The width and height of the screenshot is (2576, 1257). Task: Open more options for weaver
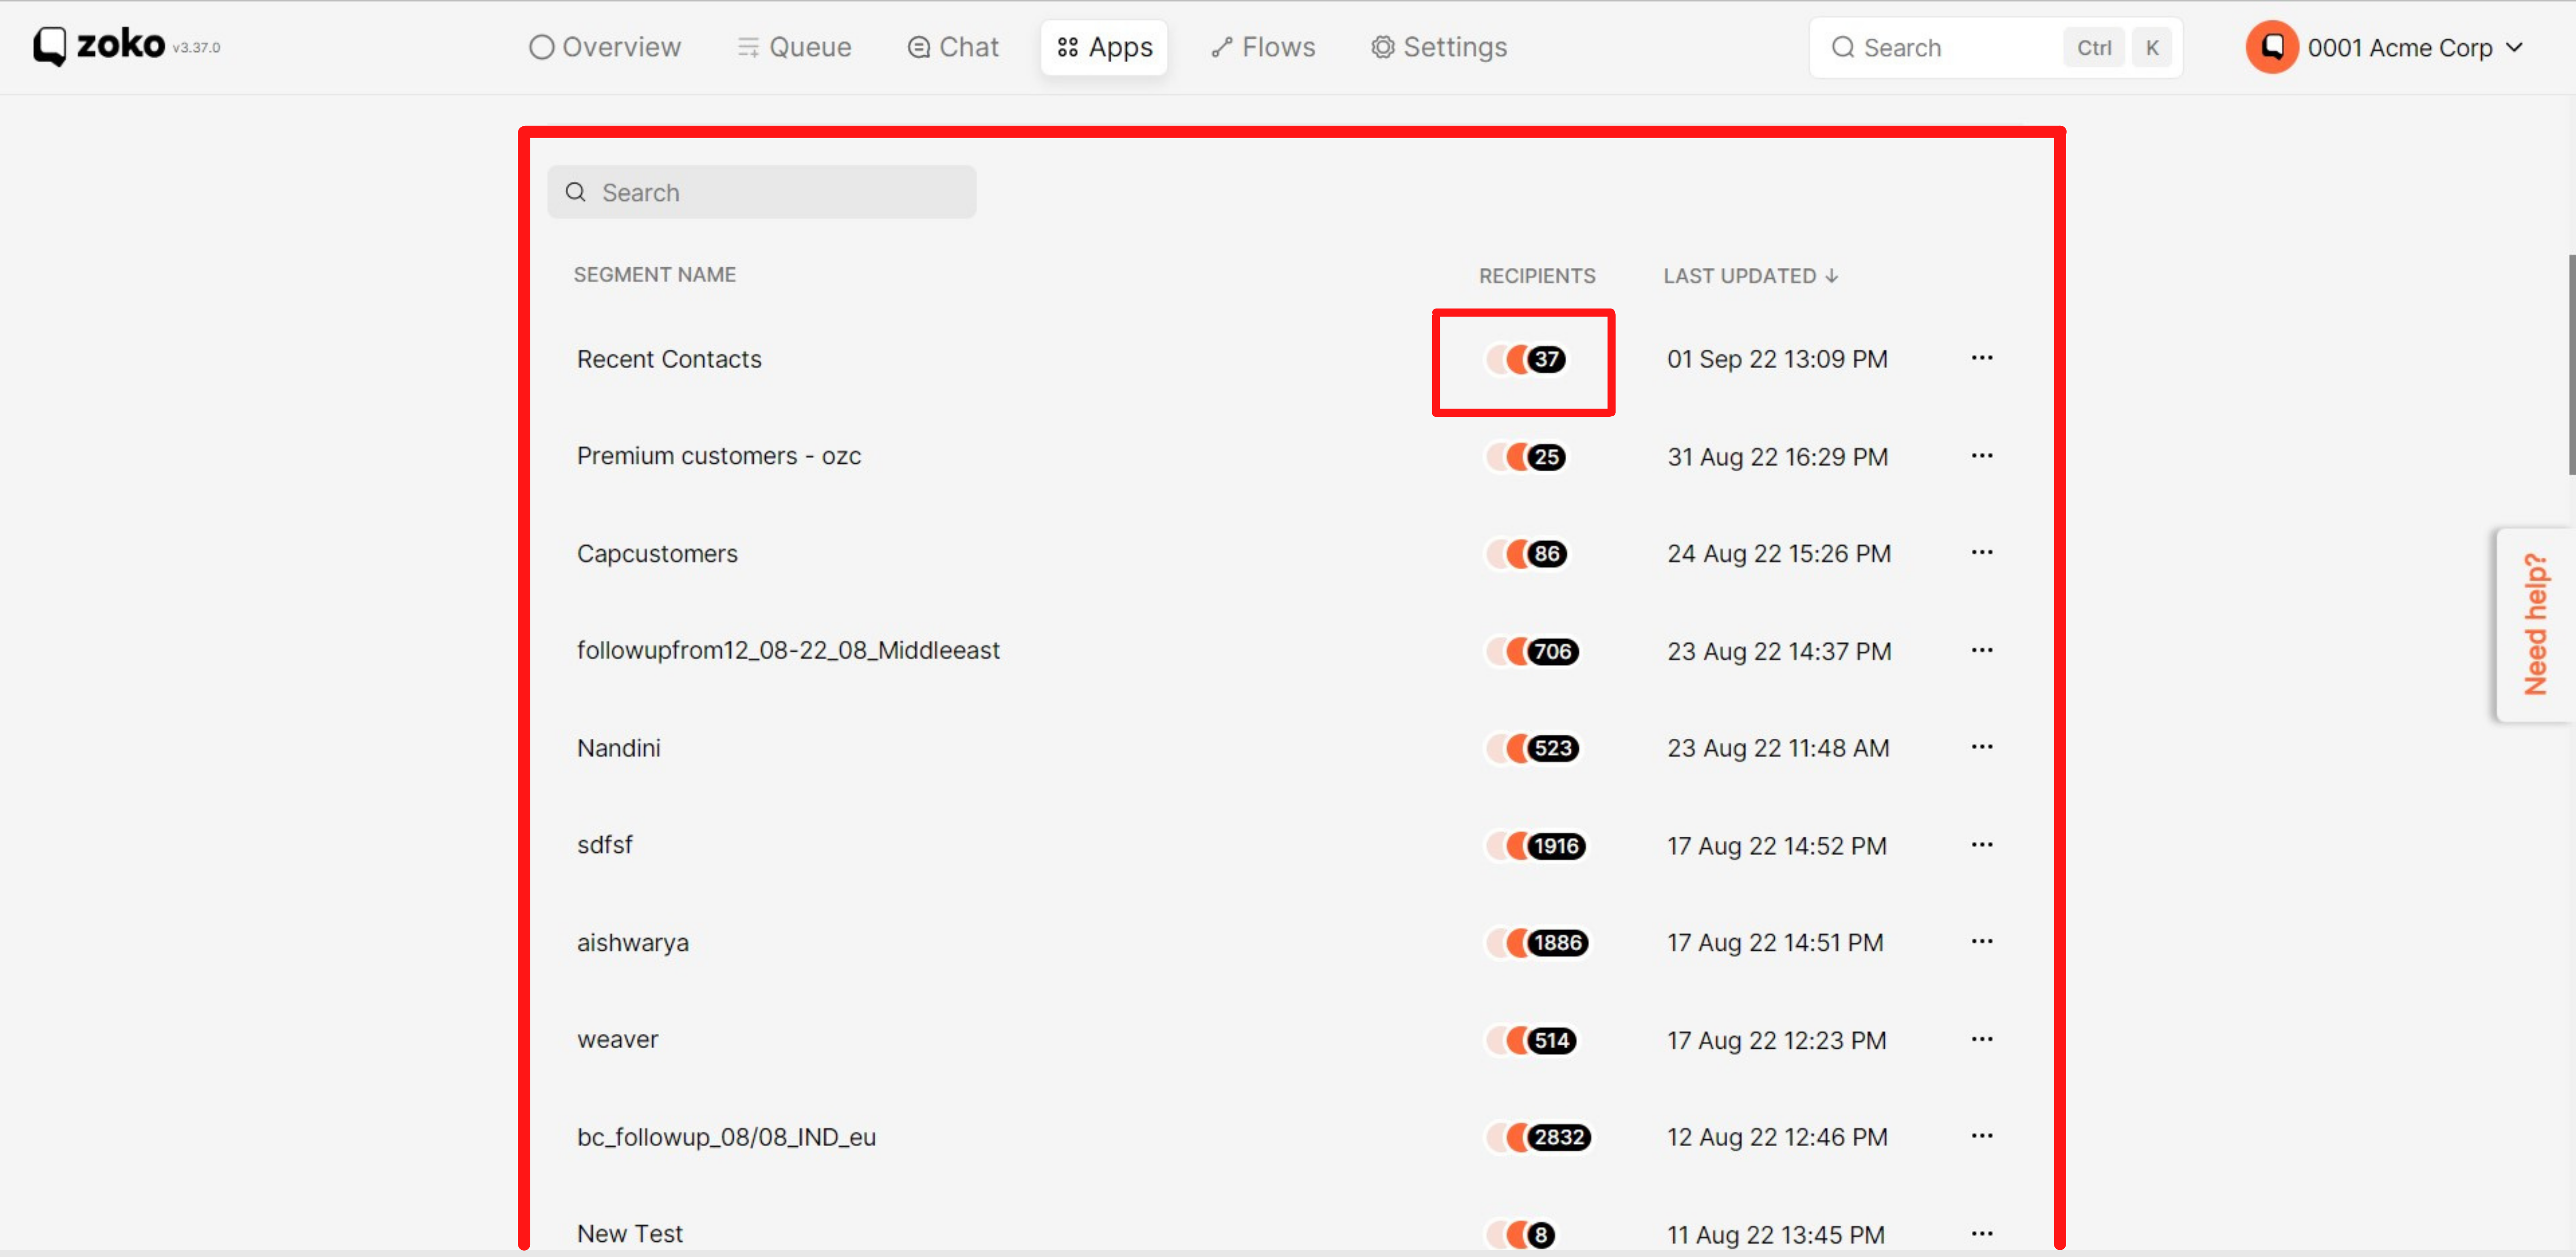point(1982,1039)
